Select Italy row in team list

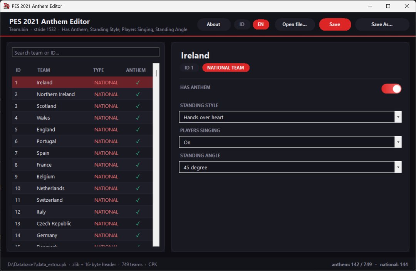82,212
